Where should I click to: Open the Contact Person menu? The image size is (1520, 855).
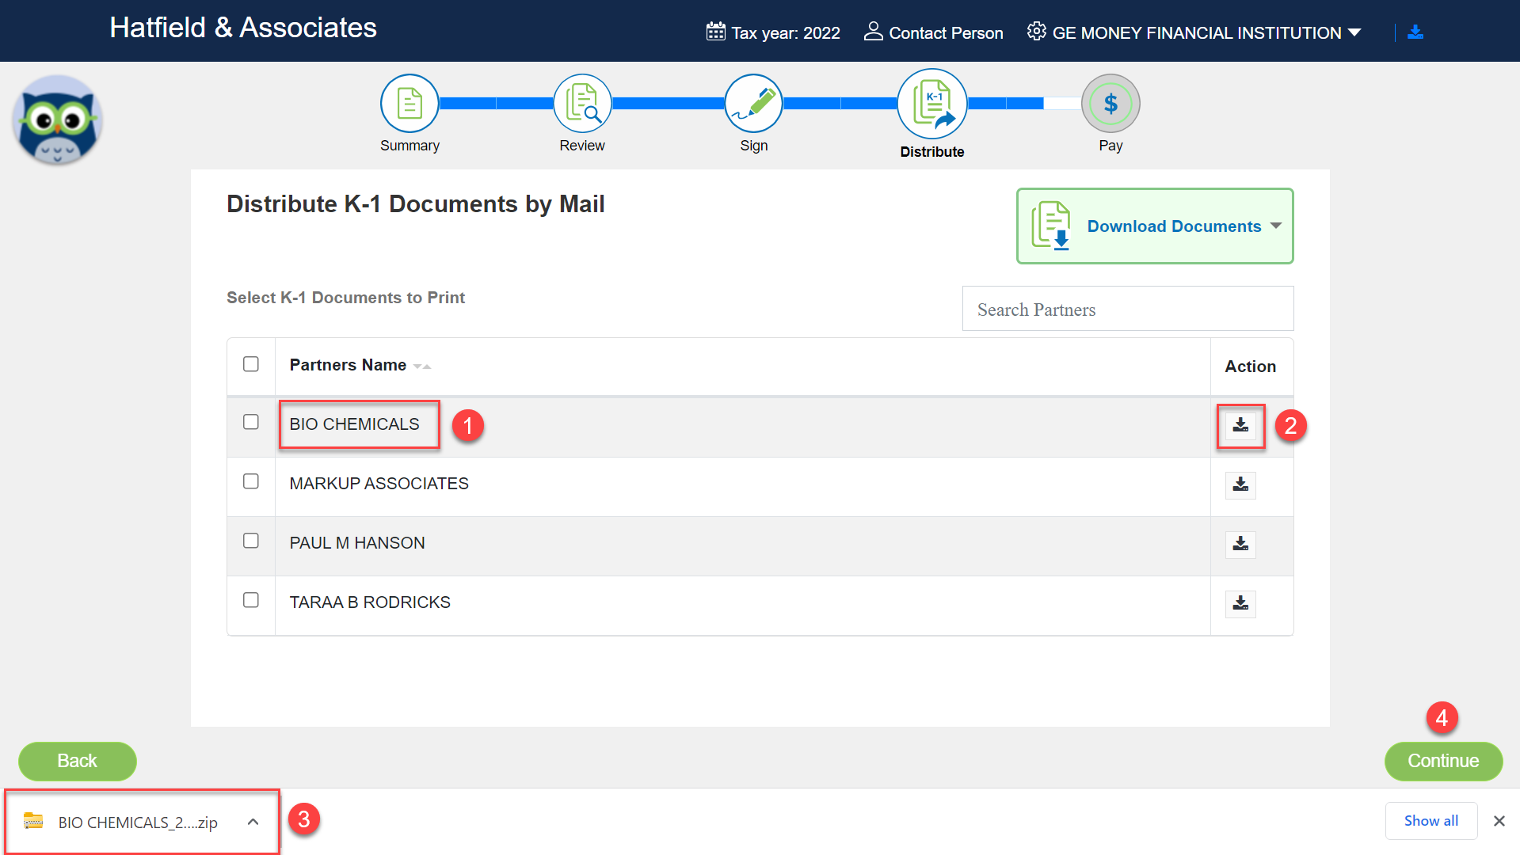tap(933, 32)
